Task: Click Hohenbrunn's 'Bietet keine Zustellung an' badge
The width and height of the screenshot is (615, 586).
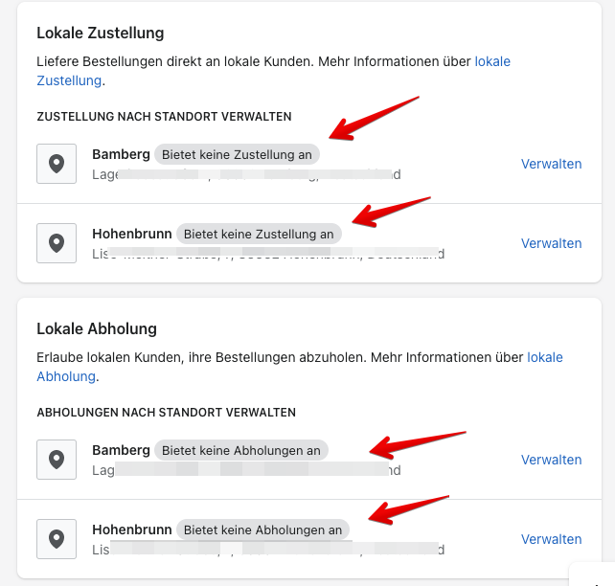Action: (x=259, y=234)
